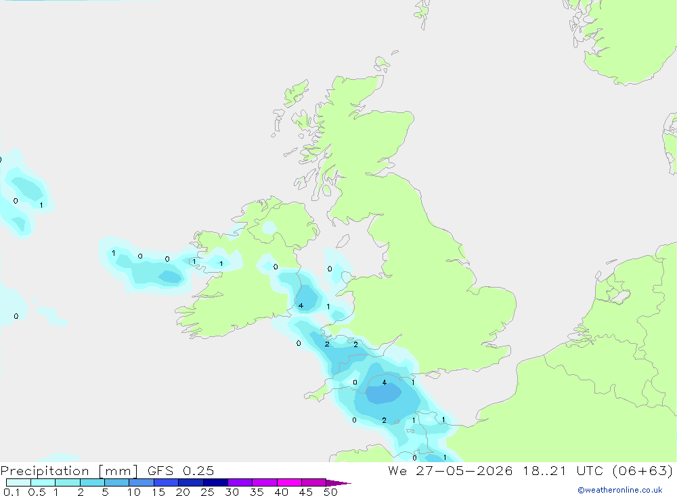Image resolution: width=677 pixels, height=496 pixels.
Task: Click the '(06+63)' forecast run text
Action: coord(642,471)
